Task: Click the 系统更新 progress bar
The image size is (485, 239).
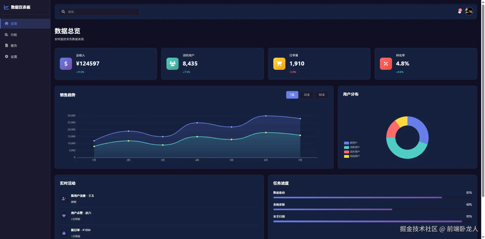Action: 373,209
